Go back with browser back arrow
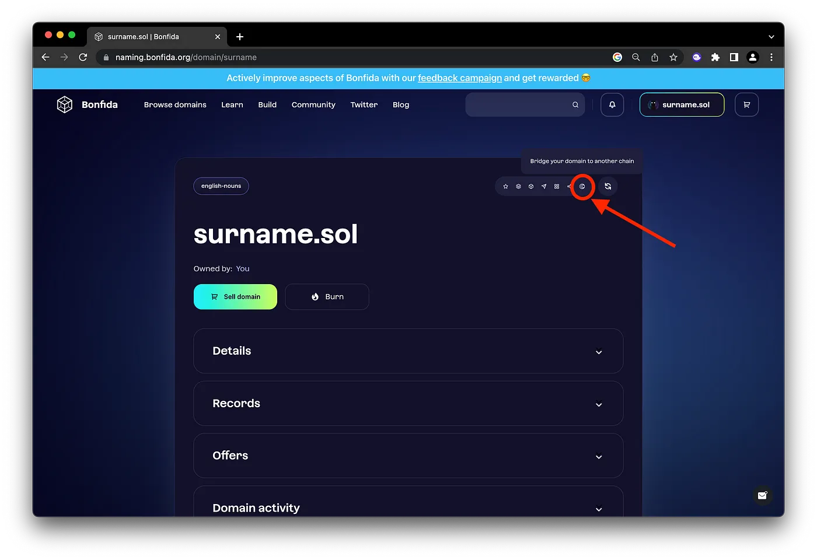This screenshot has width=817, height=560. click(46, 57)
